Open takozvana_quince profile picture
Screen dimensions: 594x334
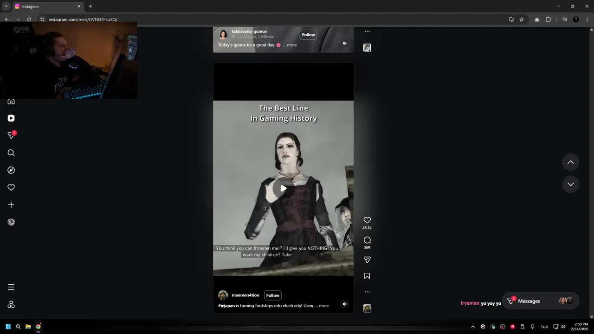coord(223,34)
